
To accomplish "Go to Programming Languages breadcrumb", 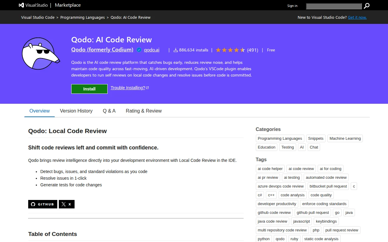I will point(82,17).
